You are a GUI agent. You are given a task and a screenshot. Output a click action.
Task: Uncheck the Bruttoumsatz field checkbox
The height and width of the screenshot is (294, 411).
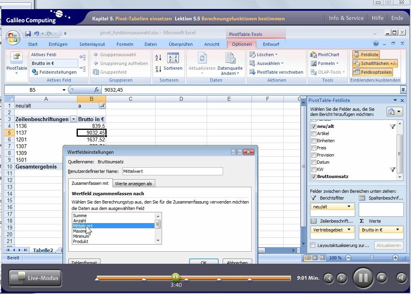coord(314,177)
